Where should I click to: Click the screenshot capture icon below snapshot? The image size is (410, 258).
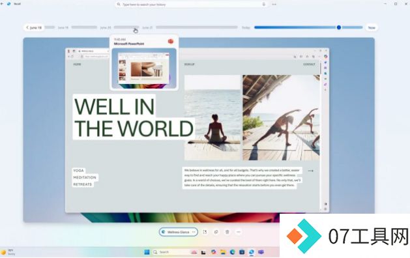click(205, 232)
